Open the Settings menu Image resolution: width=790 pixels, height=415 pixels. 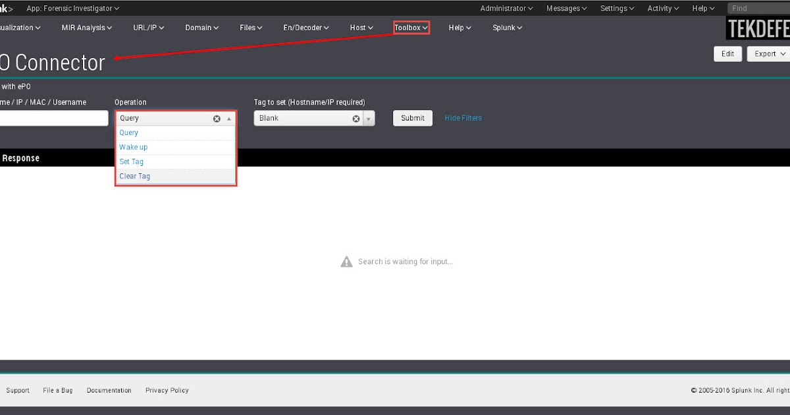point(616,8)
